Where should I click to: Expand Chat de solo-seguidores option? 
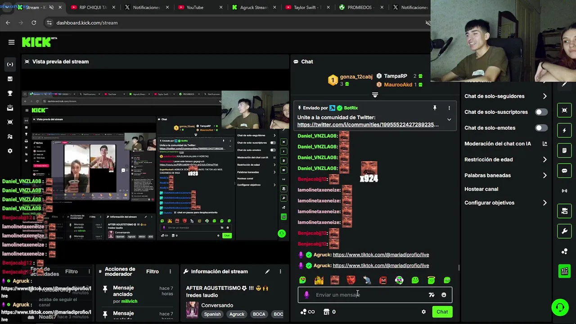505,96
